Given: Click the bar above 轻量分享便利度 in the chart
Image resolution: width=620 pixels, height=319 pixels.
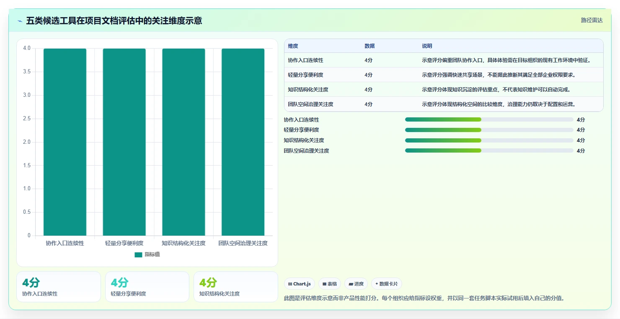Looking at the screenshot, I should tap(124, 142).
